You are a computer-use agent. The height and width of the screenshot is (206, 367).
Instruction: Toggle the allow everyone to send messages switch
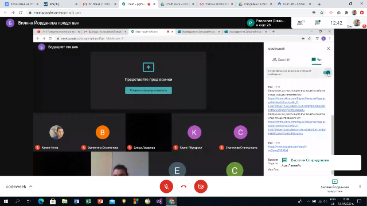click(327, 73)
